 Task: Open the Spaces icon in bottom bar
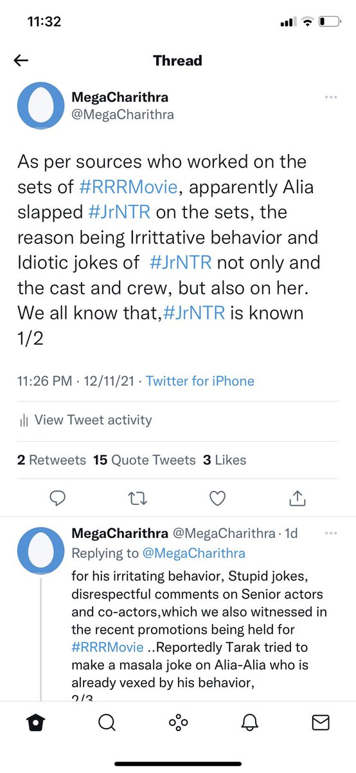pos(178,741)
